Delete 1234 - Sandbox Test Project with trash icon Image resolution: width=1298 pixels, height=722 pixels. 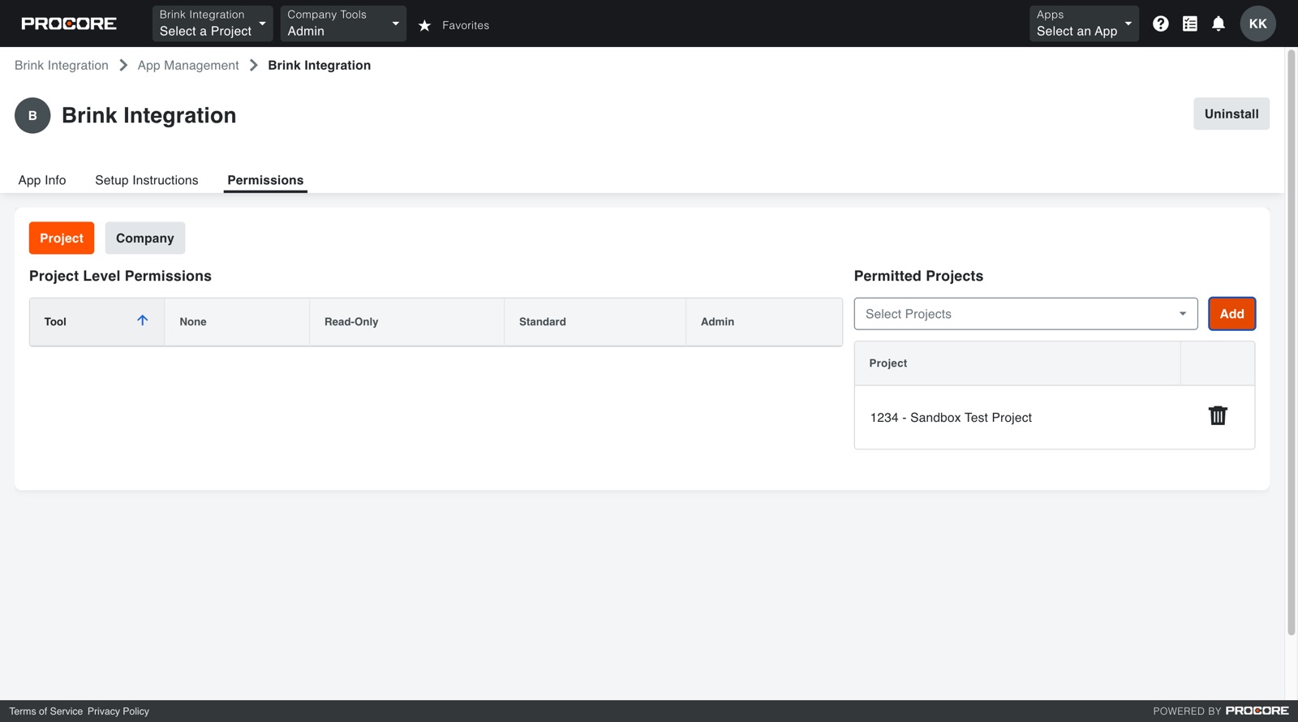tap(1218, 415)
